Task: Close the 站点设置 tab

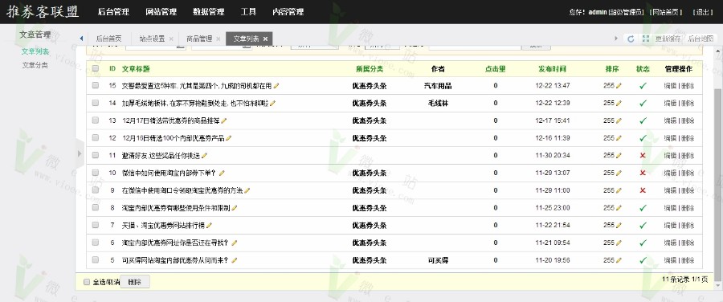Action: pos(171,39)
